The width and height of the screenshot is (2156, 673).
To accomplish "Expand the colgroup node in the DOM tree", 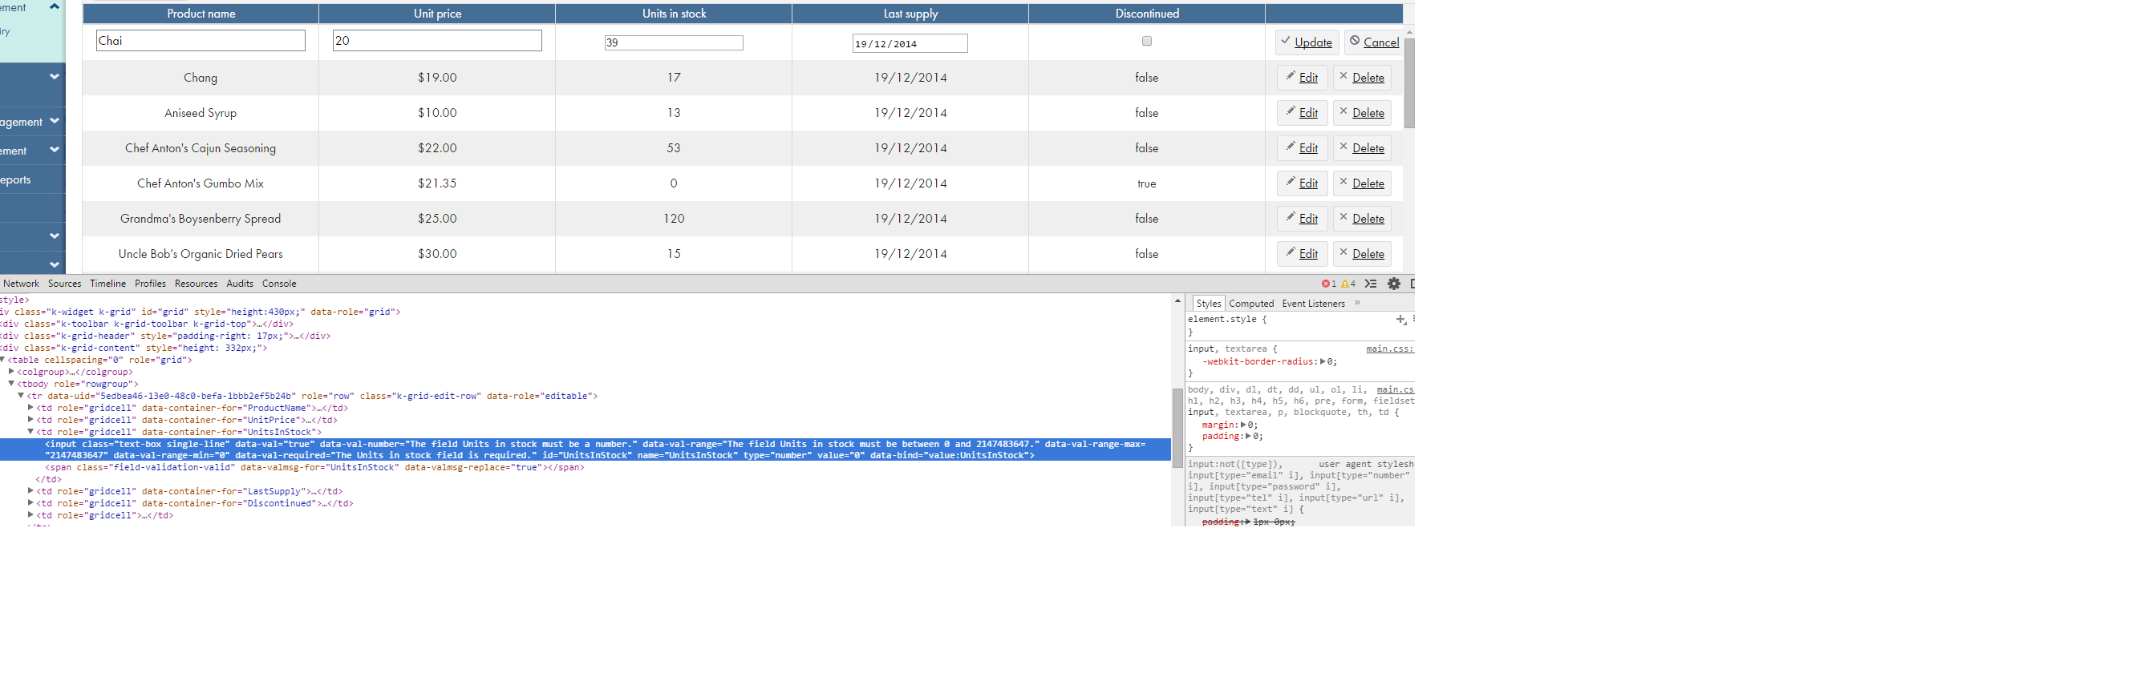I will tap(12, 372).
